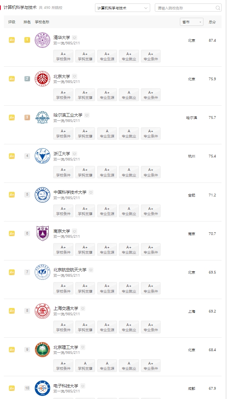Click the 请输入院校名称 search field
227x399 pixels.
coord(188,8)
